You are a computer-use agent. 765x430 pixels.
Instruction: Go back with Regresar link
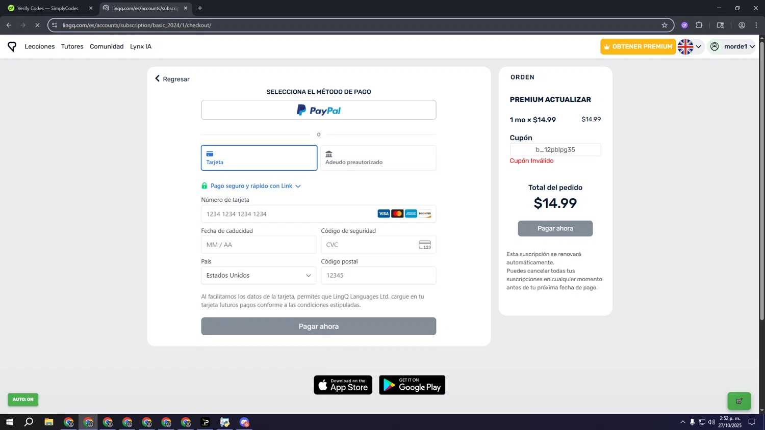coord(172,79)
